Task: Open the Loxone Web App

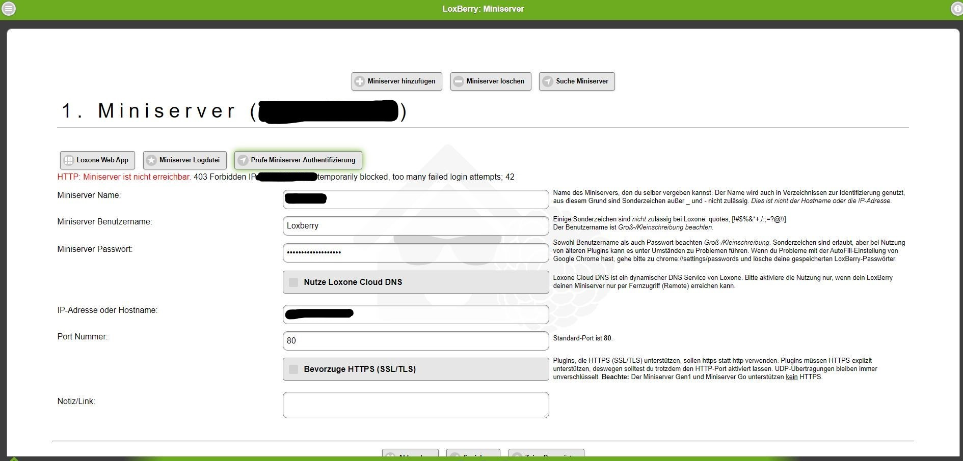Action: coord(97,160)
